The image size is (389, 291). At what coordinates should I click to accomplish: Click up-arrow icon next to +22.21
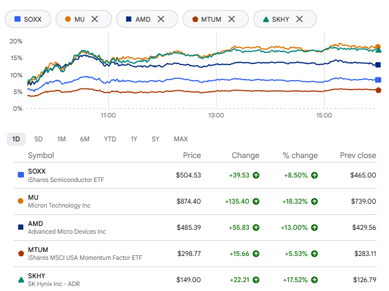tap(256, 280)
